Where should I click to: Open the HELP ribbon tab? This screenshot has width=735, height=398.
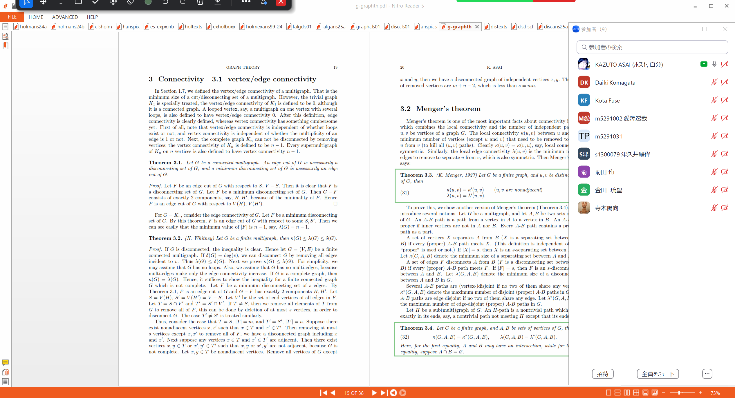coord(92,17)
